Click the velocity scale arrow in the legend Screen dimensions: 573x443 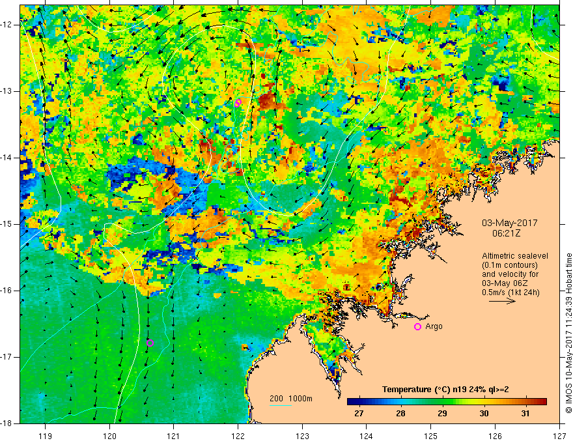503,301
